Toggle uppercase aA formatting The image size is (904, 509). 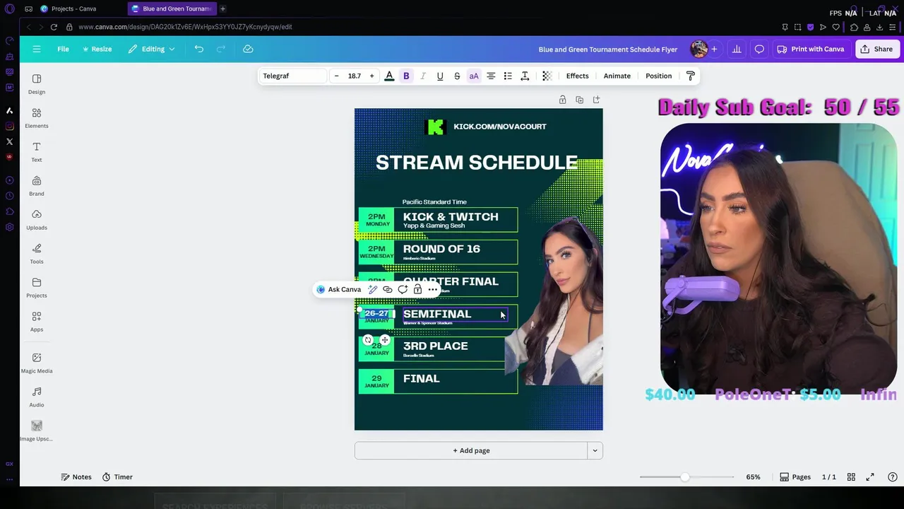pos(474,76)
